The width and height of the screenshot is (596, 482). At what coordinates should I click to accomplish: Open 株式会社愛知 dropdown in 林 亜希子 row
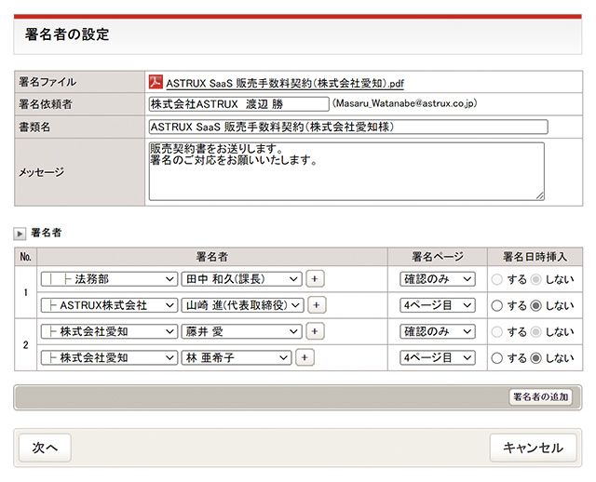tap(109, 358)
